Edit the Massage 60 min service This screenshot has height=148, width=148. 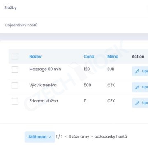pos(140,71)
